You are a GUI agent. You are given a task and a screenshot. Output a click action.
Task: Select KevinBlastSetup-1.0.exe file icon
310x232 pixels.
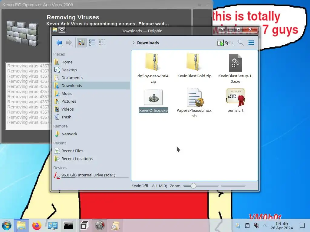point(235,63)
